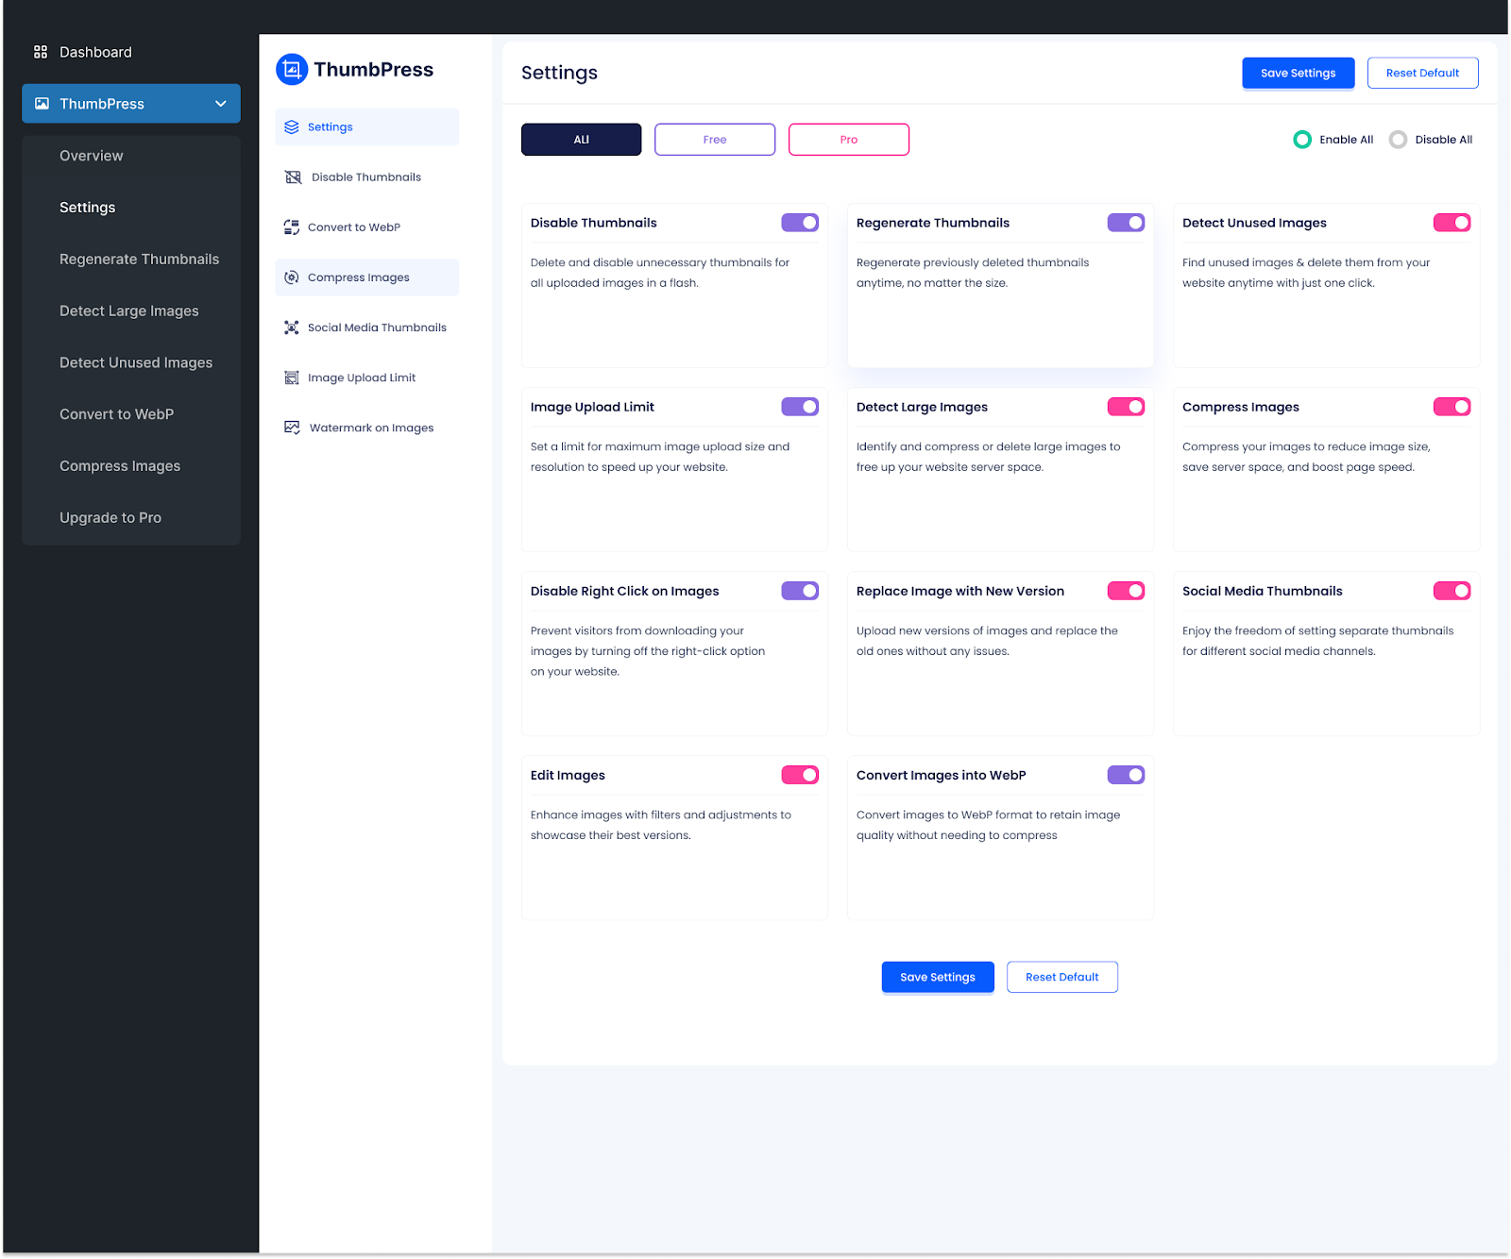Open Overview in the WordPress sidebar

(92, 156)
